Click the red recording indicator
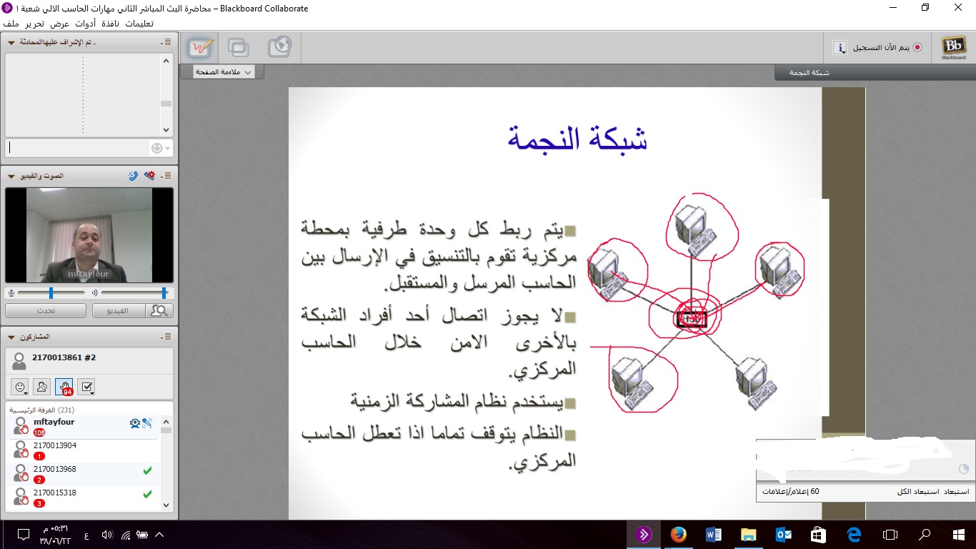 917,47
